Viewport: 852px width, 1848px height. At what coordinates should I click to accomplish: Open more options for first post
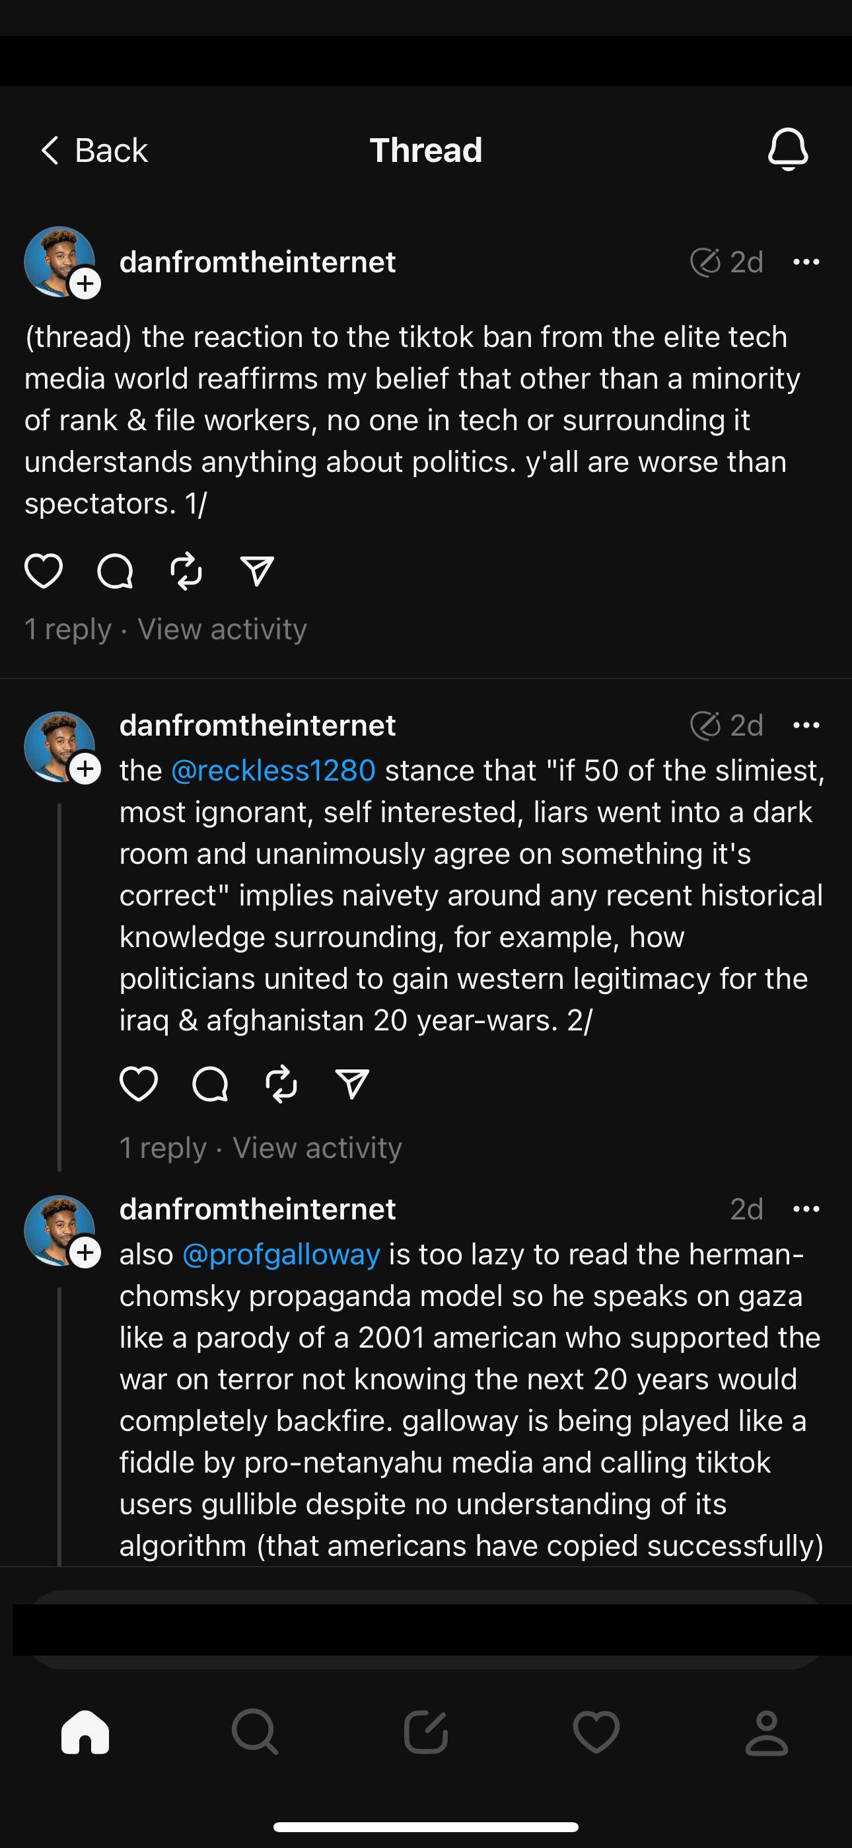[806, 262]
